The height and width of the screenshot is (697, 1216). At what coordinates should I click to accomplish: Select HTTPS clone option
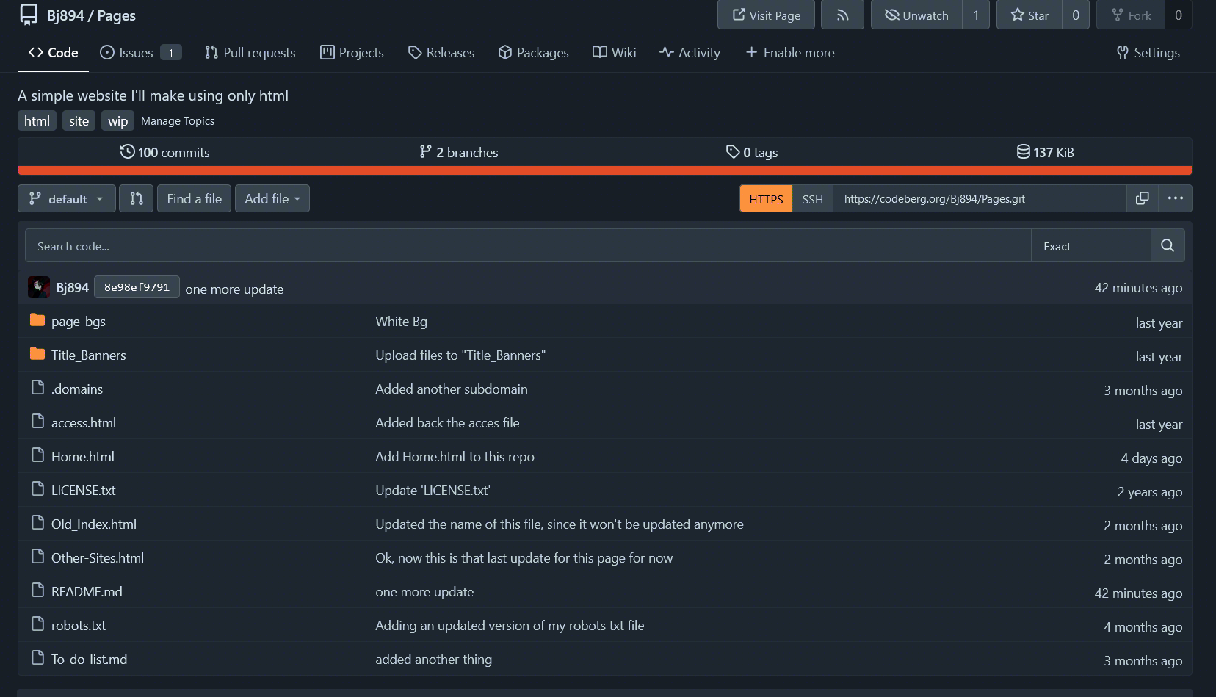click(766, 198)
